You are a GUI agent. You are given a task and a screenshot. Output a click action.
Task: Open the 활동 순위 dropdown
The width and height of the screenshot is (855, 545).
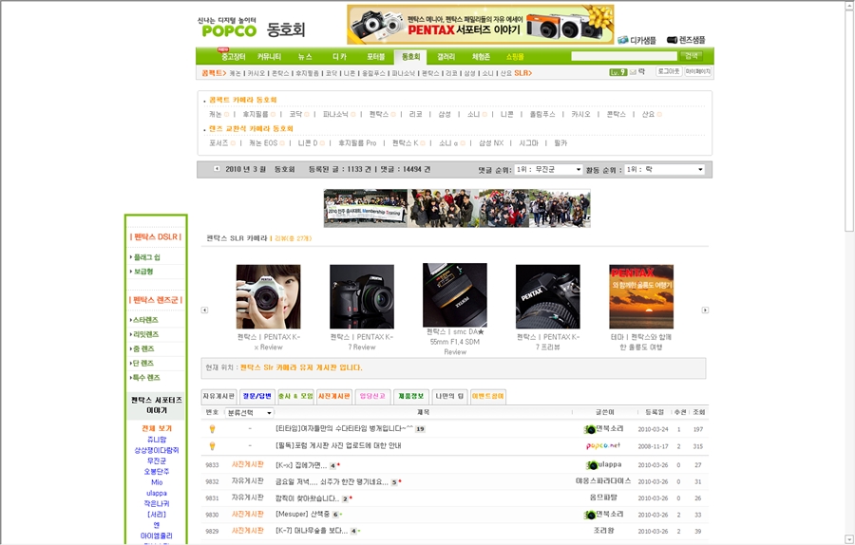click(663, 170)
